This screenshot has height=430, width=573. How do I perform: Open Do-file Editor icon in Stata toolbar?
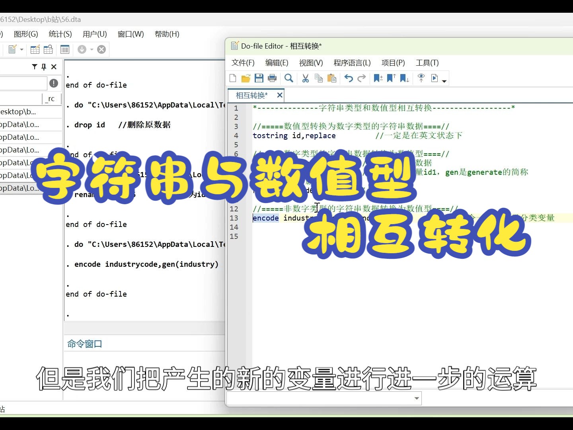point(12,49)
